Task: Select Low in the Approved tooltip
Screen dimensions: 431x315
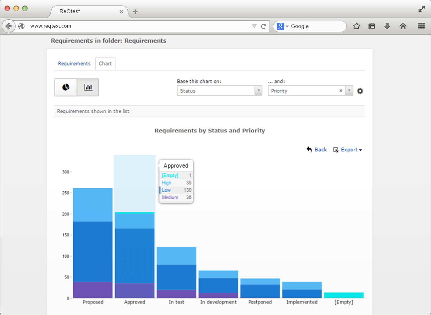Action: [x=175, y=190]
